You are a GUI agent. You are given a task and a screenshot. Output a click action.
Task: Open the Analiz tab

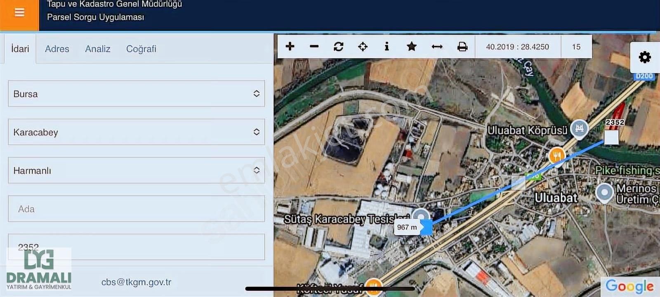pyautogui.click(x=98, y=49)
